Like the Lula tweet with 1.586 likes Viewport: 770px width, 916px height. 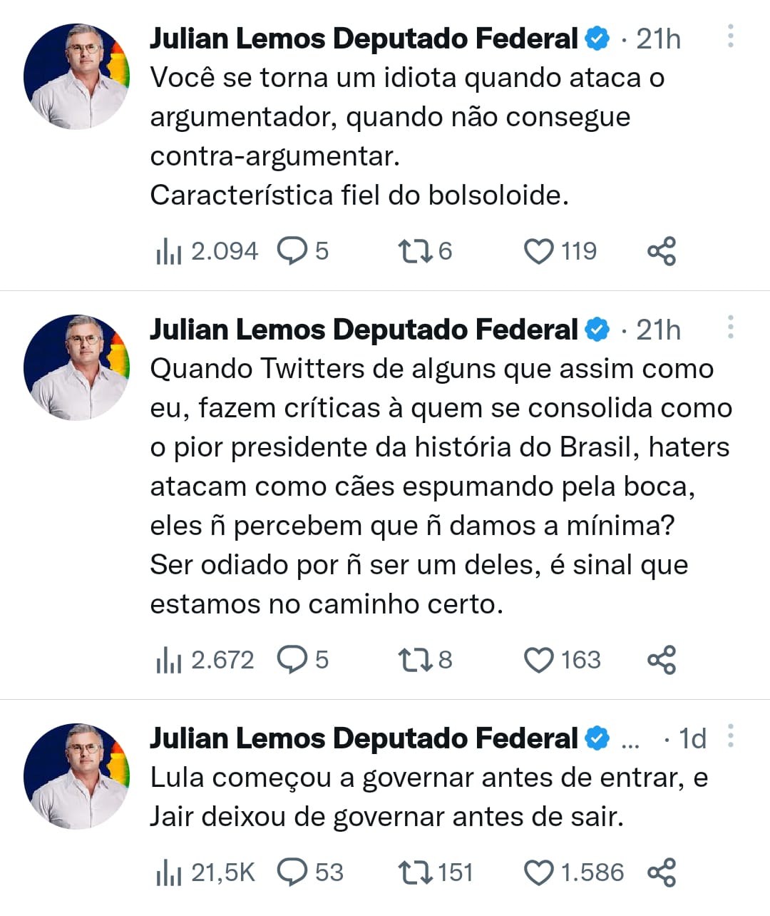[x=539, y=872]
